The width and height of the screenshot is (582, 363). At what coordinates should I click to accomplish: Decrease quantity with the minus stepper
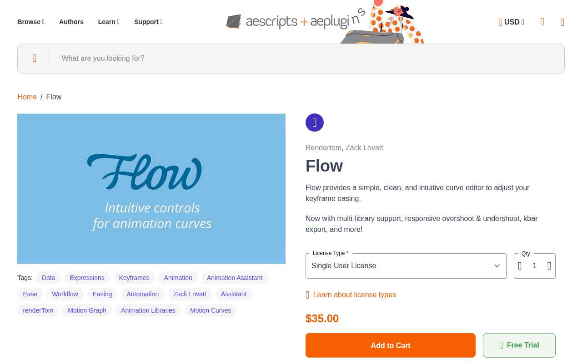pyautogui.click(x=520, y=266)
